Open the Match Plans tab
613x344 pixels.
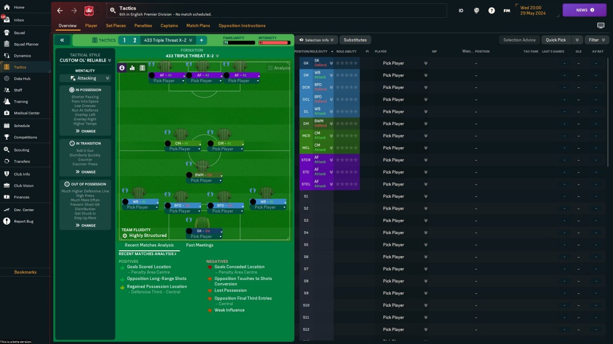click(198, 26)
